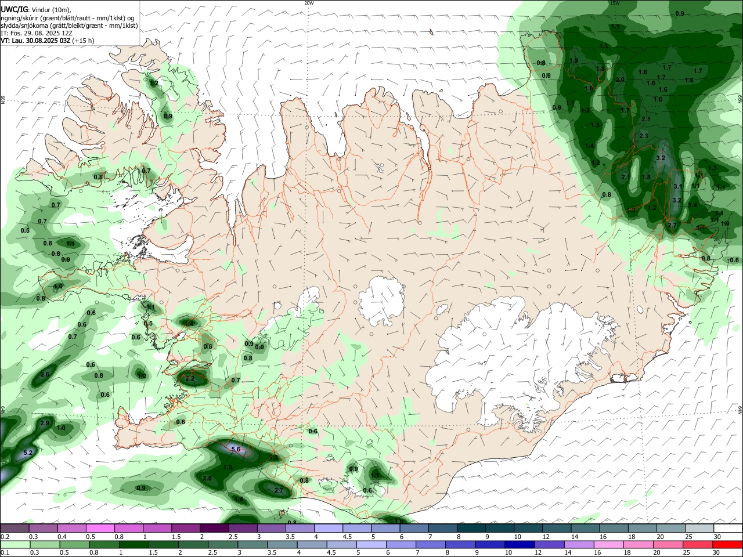Click the UWC/IG title in the header box
Screen dimensions: 743x557
click(13, 9)
